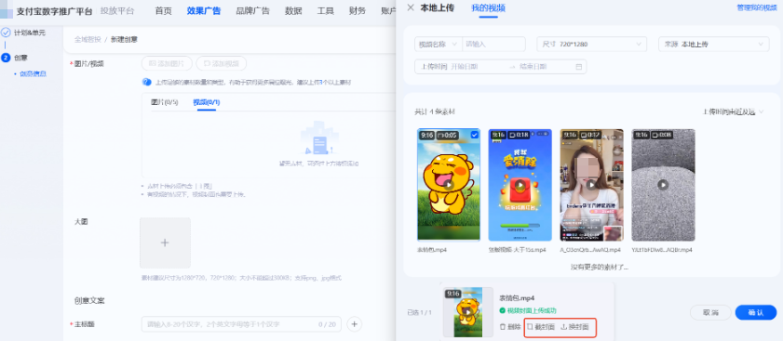The height and width of the screenshot is (341, 783).
Task: Click step 2 创意 in sidebar
Action: [15, 58]
